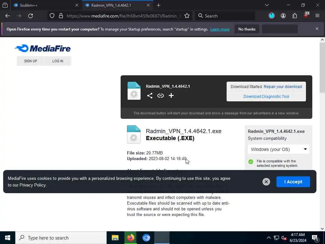
Task: Click the network icon in system tray
Action: pos(276,238)
